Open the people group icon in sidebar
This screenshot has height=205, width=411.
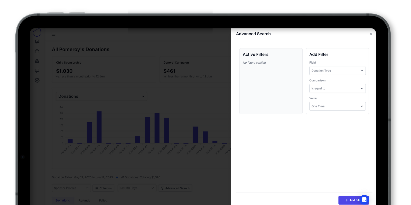click(37, 61)
